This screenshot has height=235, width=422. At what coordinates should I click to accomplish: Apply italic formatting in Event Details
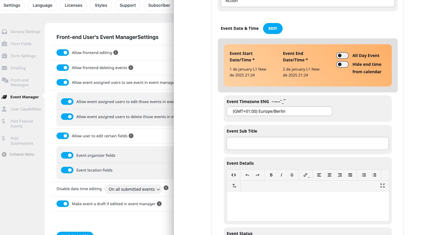coord(281,175)
